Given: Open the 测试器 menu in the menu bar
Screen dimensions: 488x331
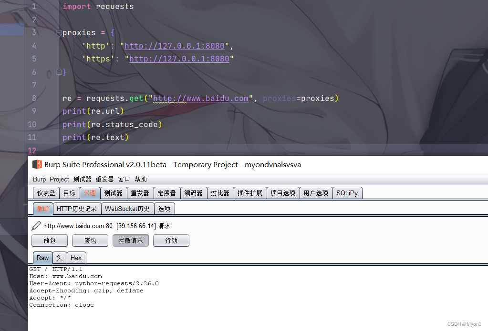Looking at the screenshot, I should [x=82, y=180].
